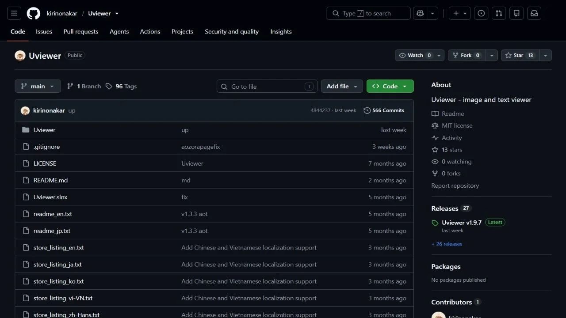566x318 pixels.
Task: Click the star icon next to 13 stars
Action: (x=435, y=150)
